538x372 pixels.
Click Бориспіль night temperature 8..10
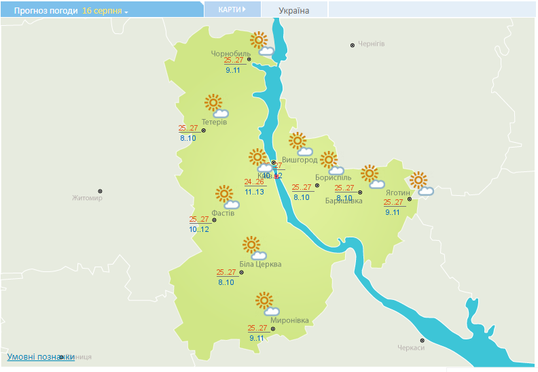(302, 197)
